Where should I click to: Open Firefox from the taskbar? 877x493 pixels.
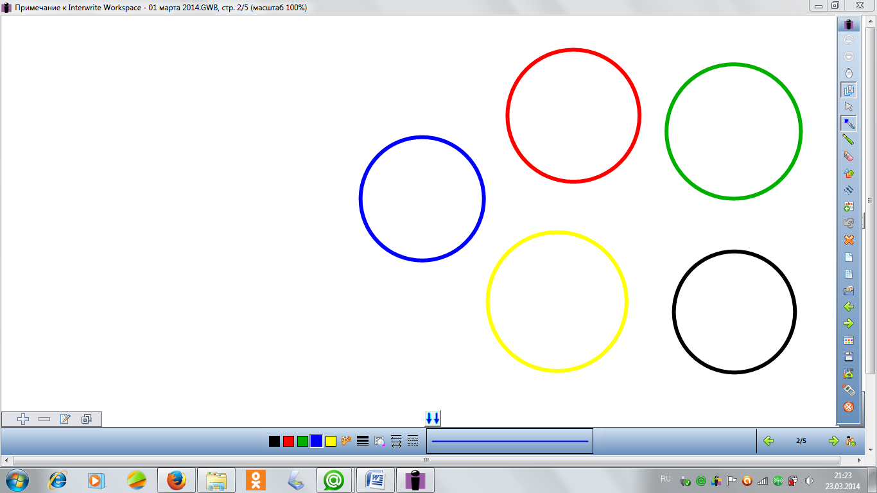[x=176, y=480]
